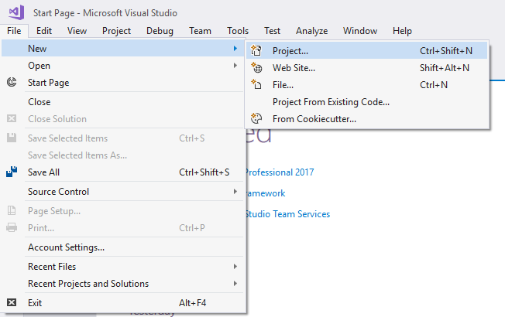
Task: Expand the Source Control submenu arrow
Action: click(235, 191)
